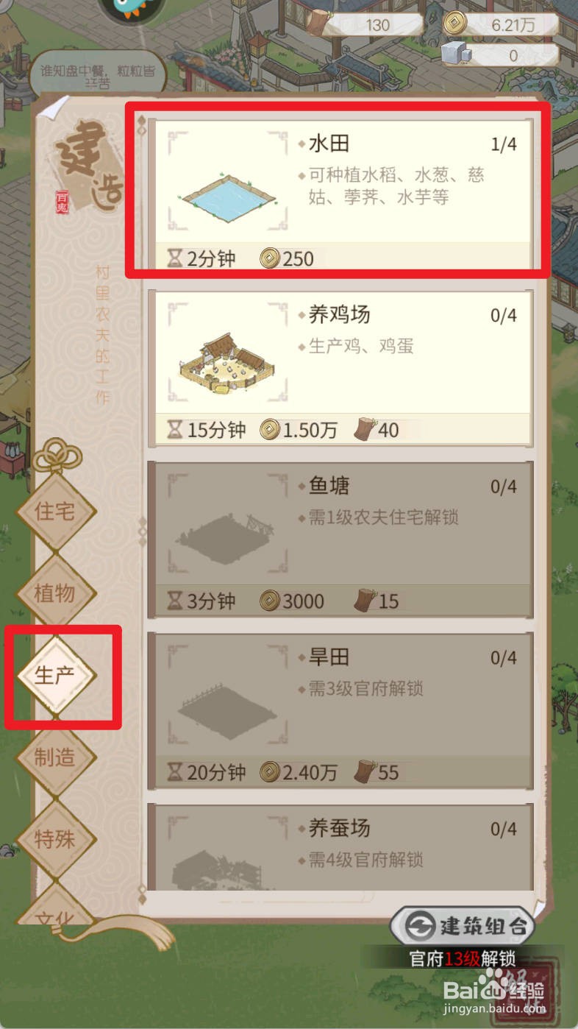Switch to the 植物 plants tab
This screenshot has width=578, height=1029.
click(x=56, y=593)
